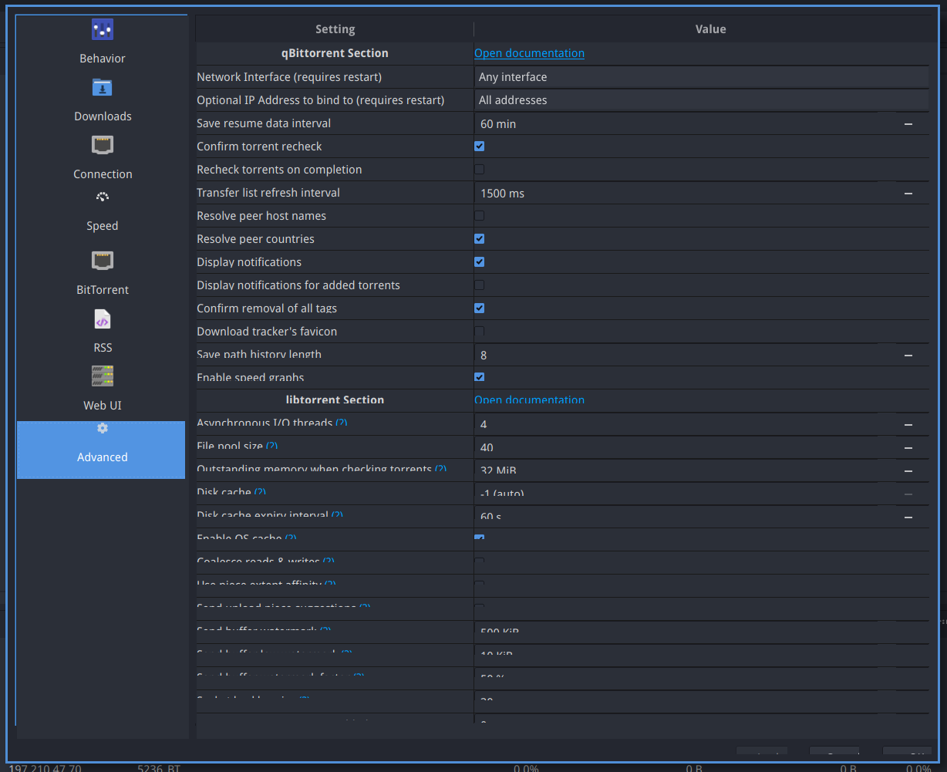Uncheck Confirm removal of all tags
Image resolution: width=947 pixels, height=772 pixels.
click(480, 308)
